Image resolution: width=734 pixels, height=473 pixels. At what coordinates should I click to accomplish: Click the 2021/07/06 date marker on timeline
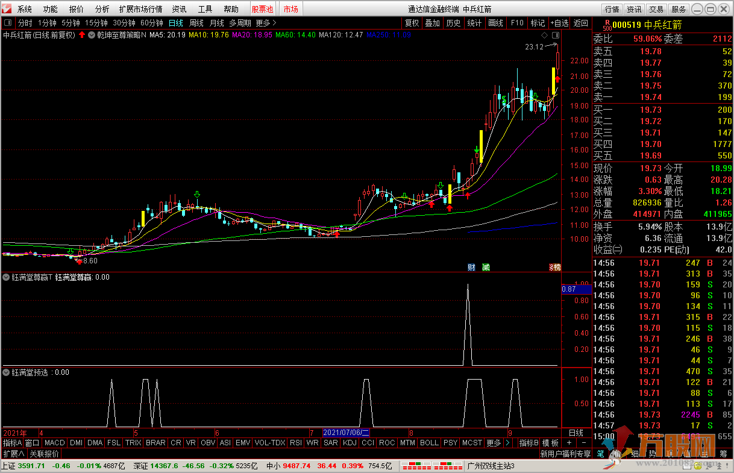point(347,433)
